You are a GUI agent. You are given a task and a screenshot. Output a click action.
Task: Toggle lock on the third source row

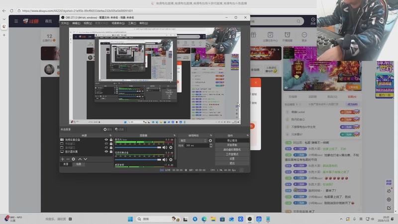tap(111, 147)
